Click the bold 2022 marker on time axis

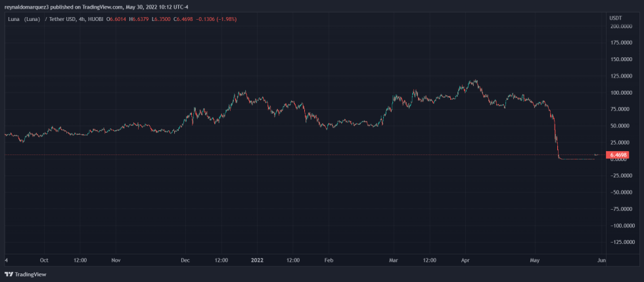(x=257, y=260)
